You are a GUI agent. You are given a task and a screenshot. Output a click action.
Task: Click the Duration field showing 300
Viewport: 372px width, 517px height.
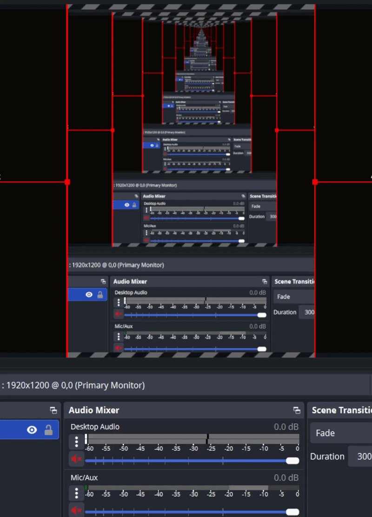point(360,457)
